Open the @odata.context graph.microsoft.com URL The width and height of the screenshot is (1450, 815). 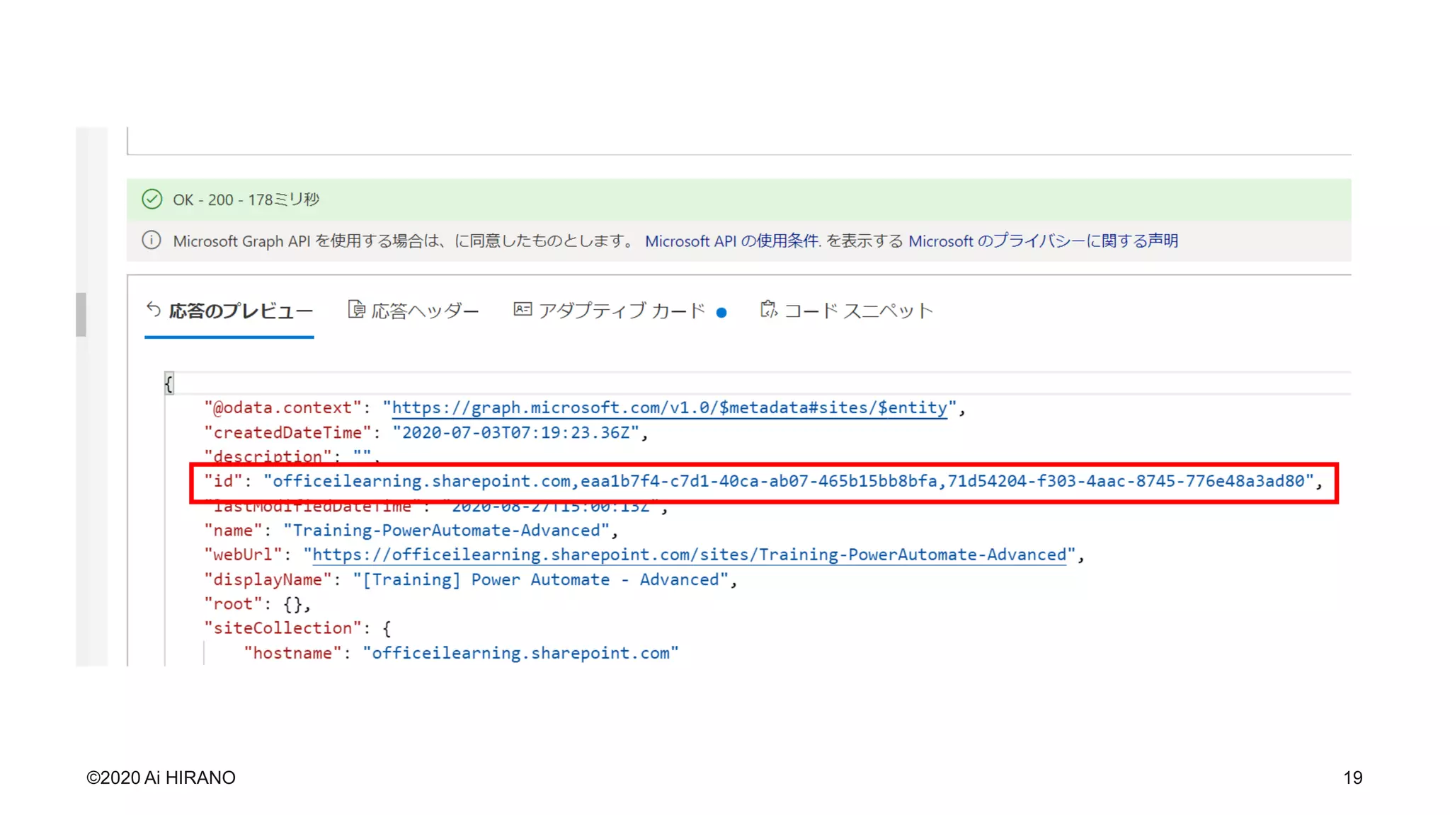(669, 408)
